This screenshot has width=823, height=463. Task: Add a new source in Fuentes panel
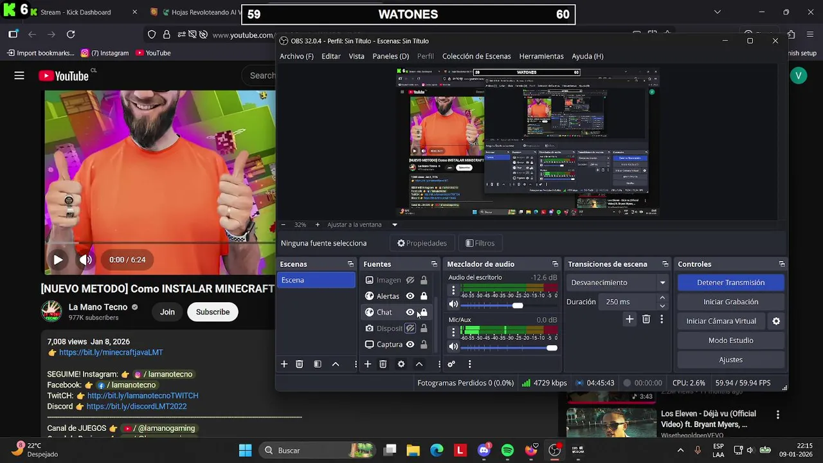tap(368, 364)
